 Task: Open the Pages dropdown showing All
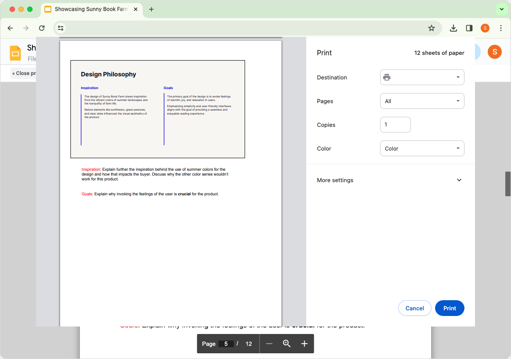pyautogui.click(x=422, y=101)
